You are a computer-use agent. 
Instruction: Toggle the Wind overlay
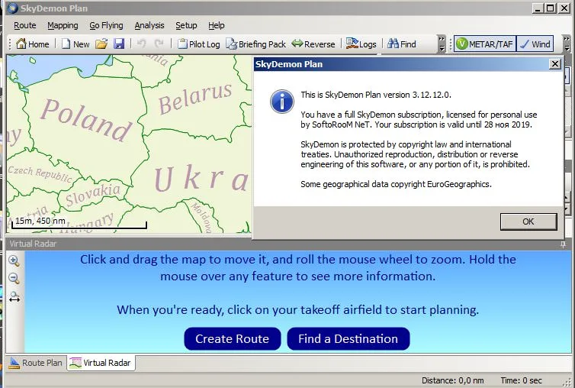[x=535, y=44]
